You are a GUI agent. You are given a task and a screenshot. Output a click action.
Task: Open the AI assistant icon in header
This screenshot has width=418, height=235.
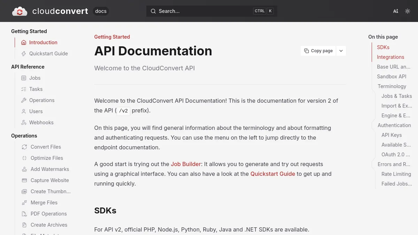click(x=396, y=11)
